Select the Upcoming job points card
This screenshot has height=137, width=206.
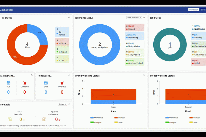[135, 36]
